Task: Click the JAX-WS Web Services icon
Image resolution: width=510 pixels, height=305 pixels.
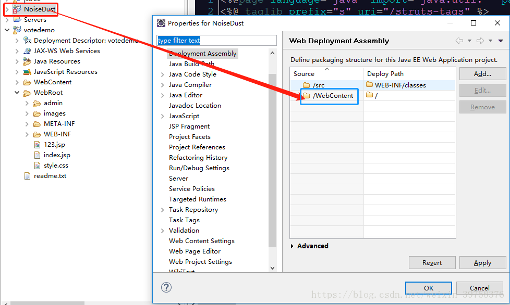Action: [x=27, y=51]
